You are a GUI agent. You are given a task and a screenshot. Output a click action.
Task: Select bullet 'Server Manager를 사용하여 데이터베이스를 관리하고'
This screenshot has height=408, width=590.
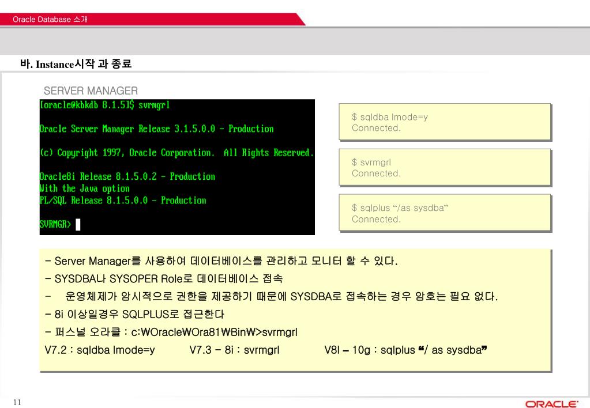[221, 260]
